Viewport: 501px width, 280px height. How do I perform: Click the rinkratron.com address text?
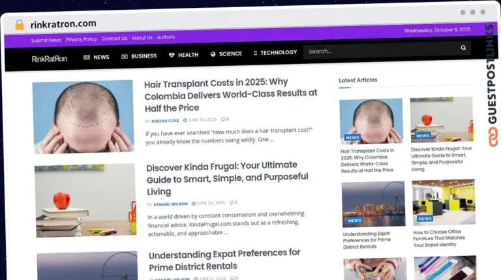click(63, 24)
